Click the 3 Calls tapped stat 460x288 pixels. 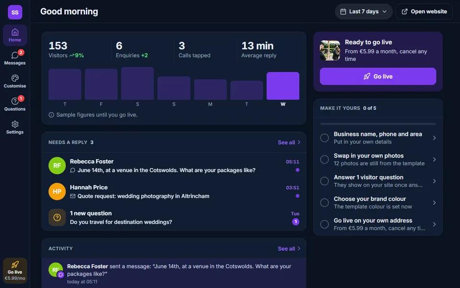pyautogui.click(x=194, y=49)
